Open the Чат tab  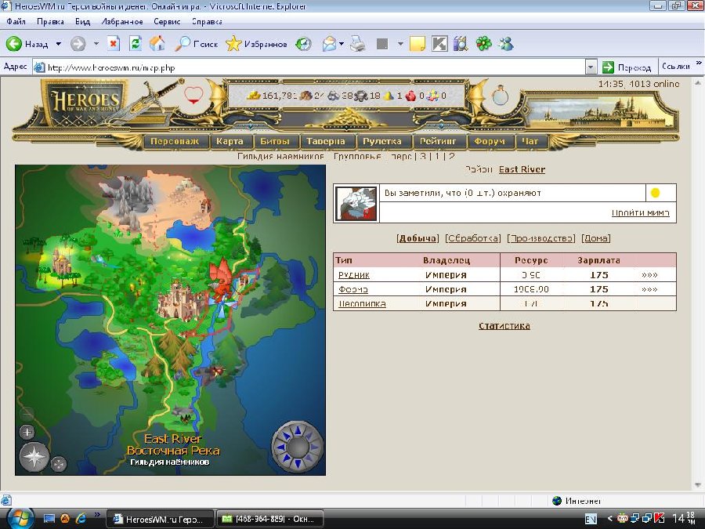[x=530, y=141]
